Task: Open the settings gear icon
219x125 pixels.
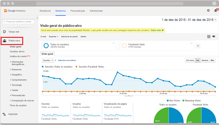Action: pos(208,10)
